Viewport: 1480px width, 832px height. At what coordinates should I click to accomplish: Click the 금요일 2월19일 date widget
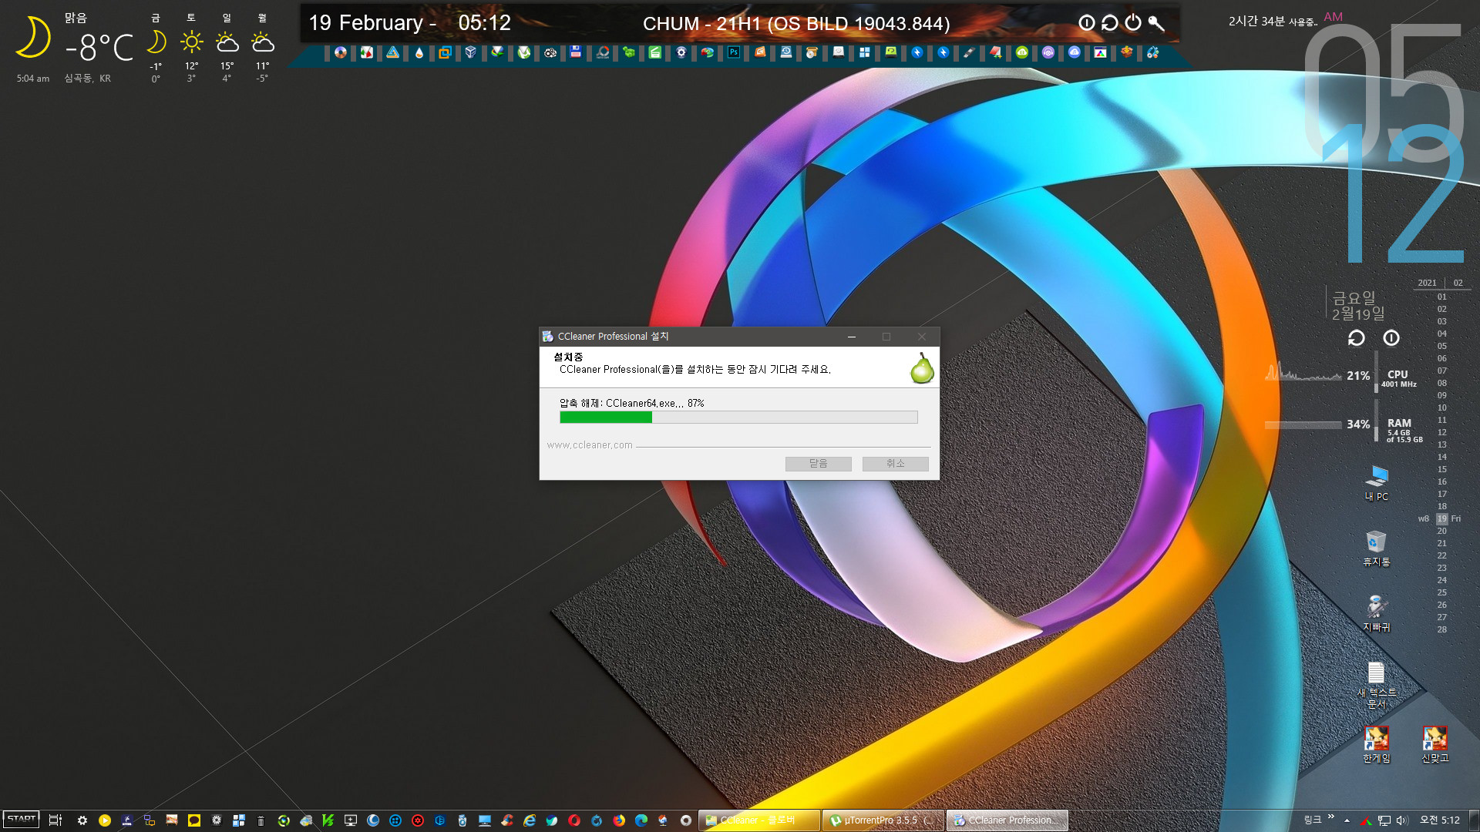point(1358,305)
